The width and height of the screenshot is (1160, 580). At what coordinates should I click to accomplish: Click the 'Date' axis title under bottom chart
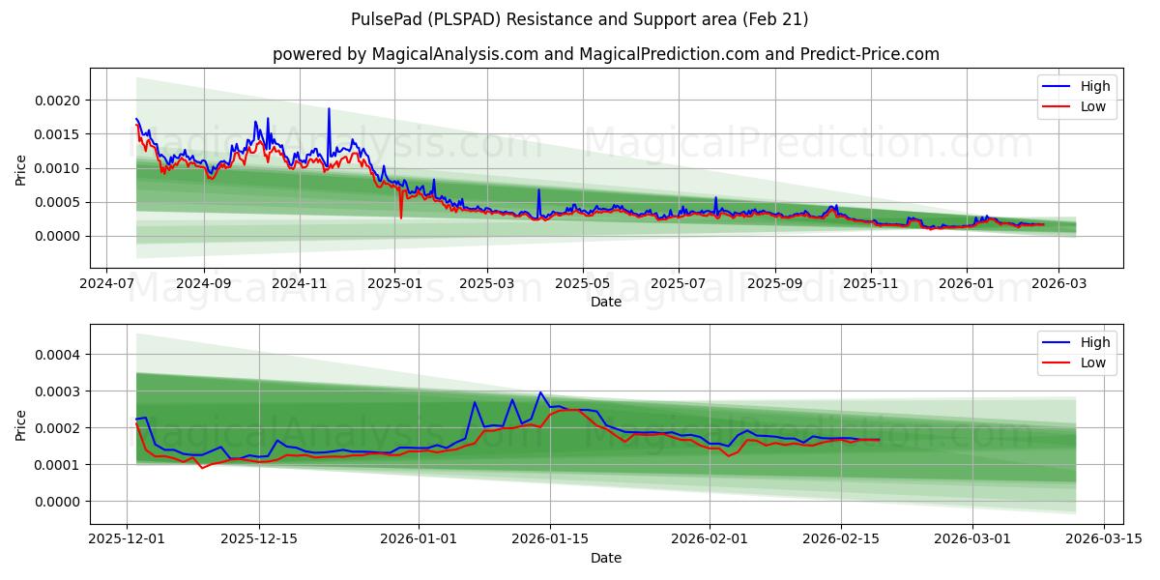click(x=606, y=558)
